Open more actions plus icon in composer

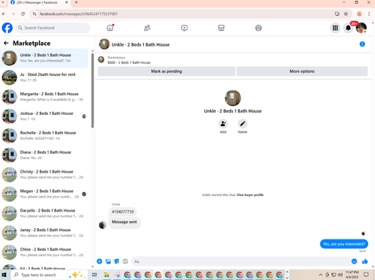100,261
